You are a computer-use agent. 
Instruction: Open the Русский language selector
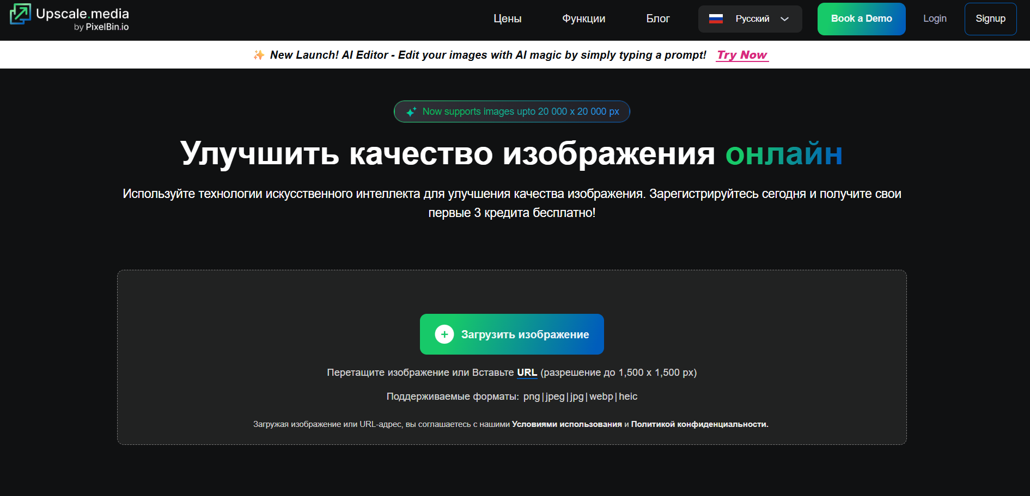(x=752, y=19)
